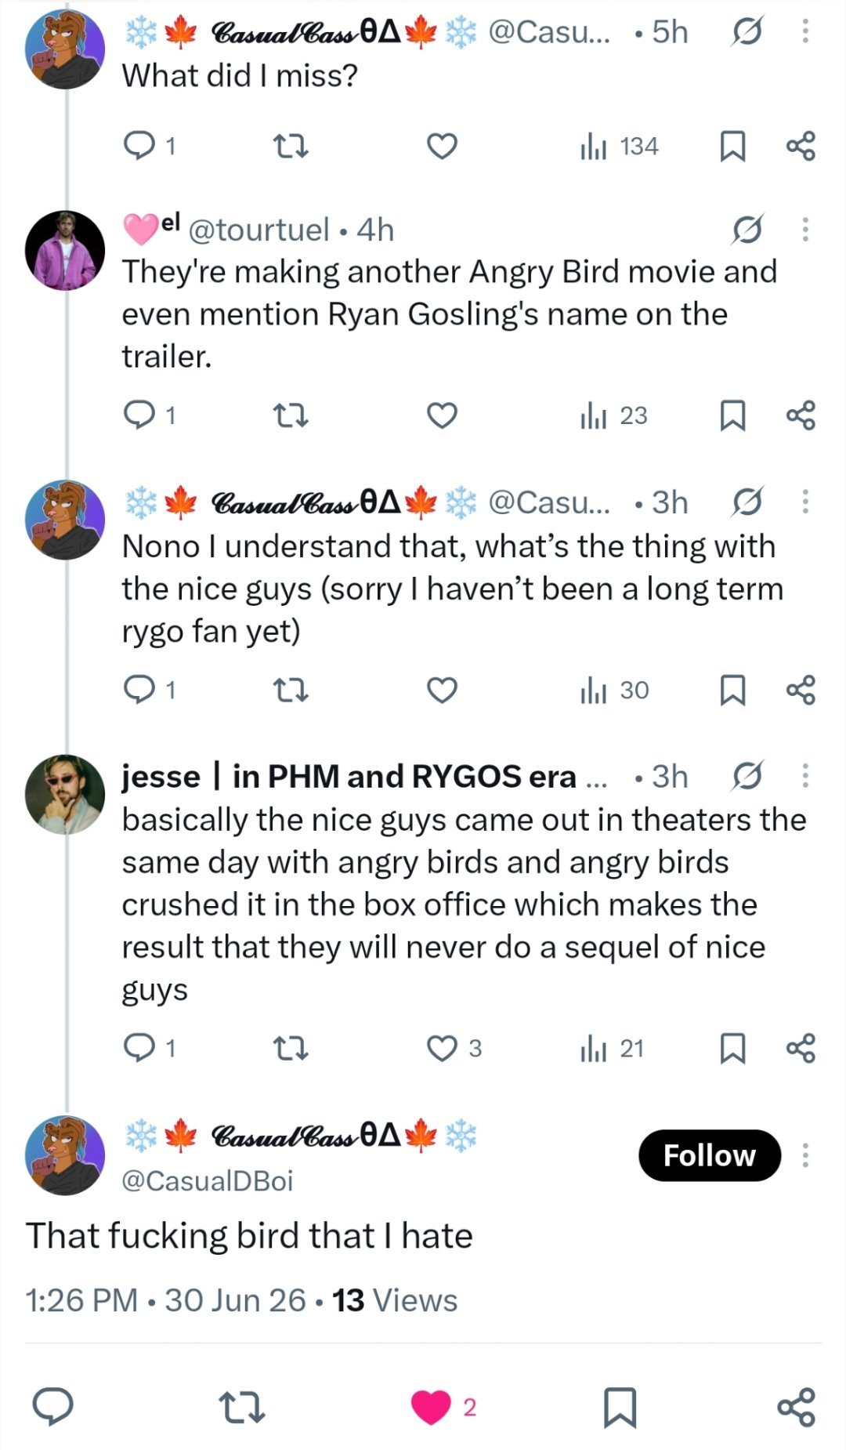Open more options for "What did I miss?" tweet
This screenshot has width=846, height=1450.
[804, 31]
